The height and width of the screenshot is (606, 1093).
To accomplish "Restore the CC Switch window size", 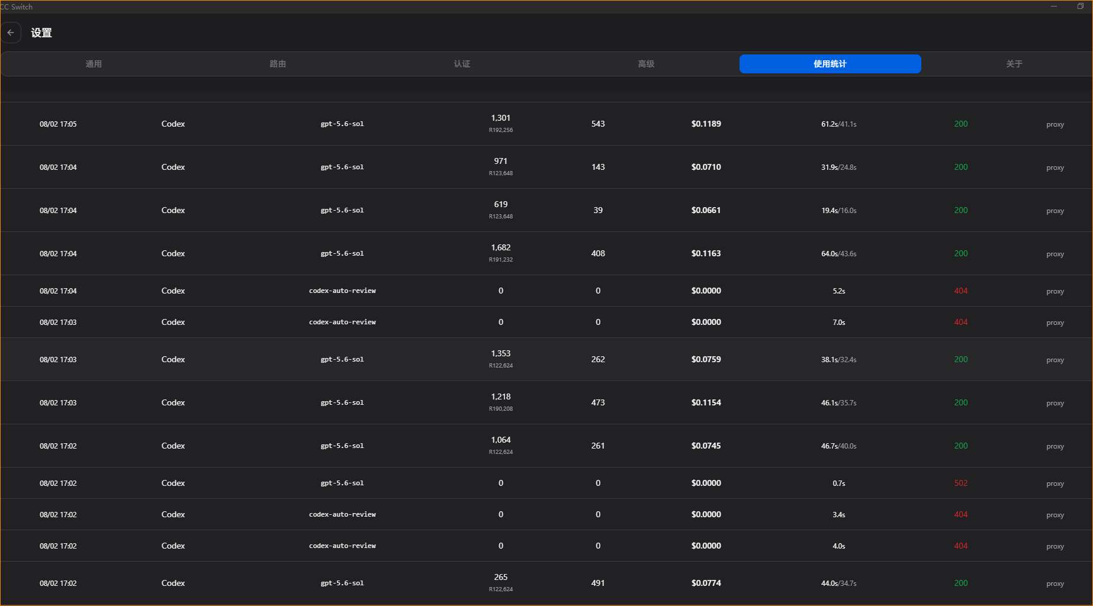I will pyautogui.click(x=1081, y=7).
